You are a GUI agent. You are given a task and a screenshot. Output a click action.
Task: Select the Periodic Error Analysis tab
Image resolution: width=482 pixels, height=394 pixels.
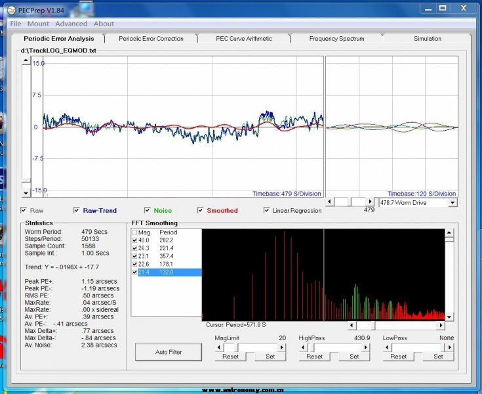point(59,39)
